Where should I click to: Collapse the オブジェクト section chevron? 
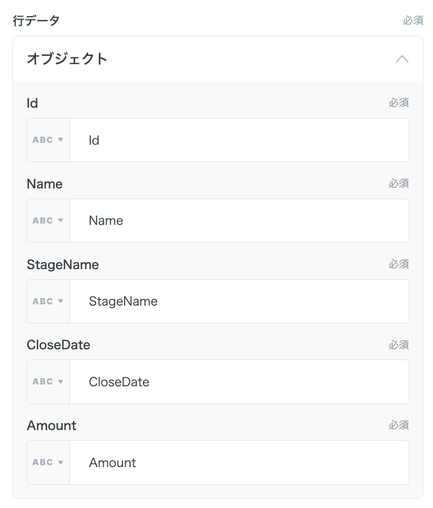point(402,59)
